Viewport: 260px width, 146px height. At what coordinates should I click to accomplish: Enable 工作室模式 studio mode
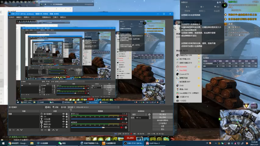click(162, 123)
